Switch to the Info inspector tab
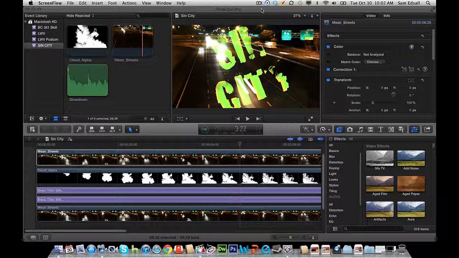459x258 pixels. coord(387,16)
